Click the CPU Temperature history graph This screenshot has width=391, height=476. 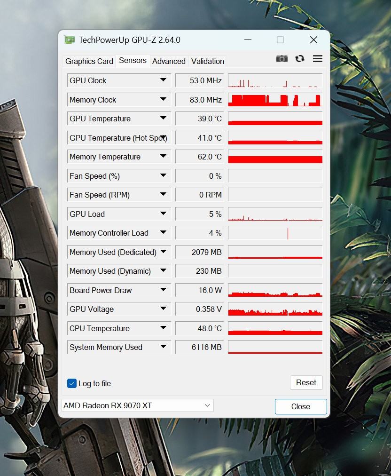pos(275,328)
